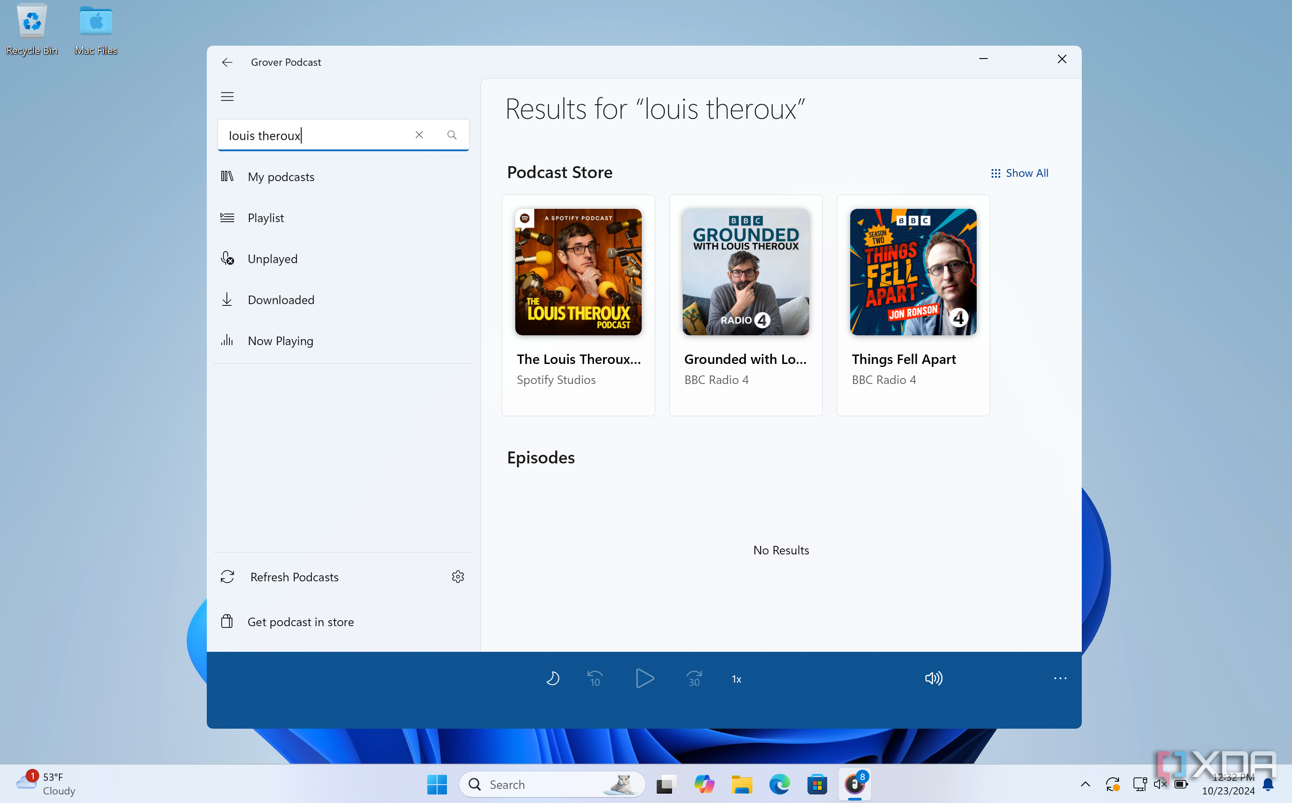Image resolution: width=1292 pixels, height=803 pixels.
Task: Open the Windows Start menu
Action: pyautogui.click(x=437, y=784)
